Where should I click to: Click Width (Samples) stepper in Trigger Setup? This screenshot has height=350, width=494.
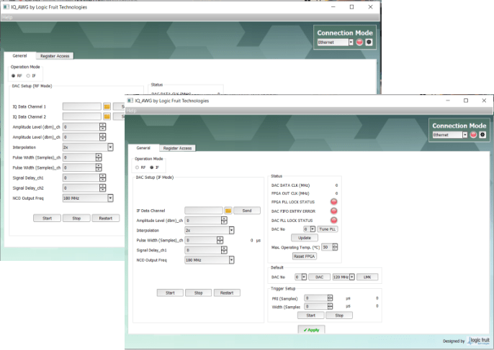coord(330,306)
